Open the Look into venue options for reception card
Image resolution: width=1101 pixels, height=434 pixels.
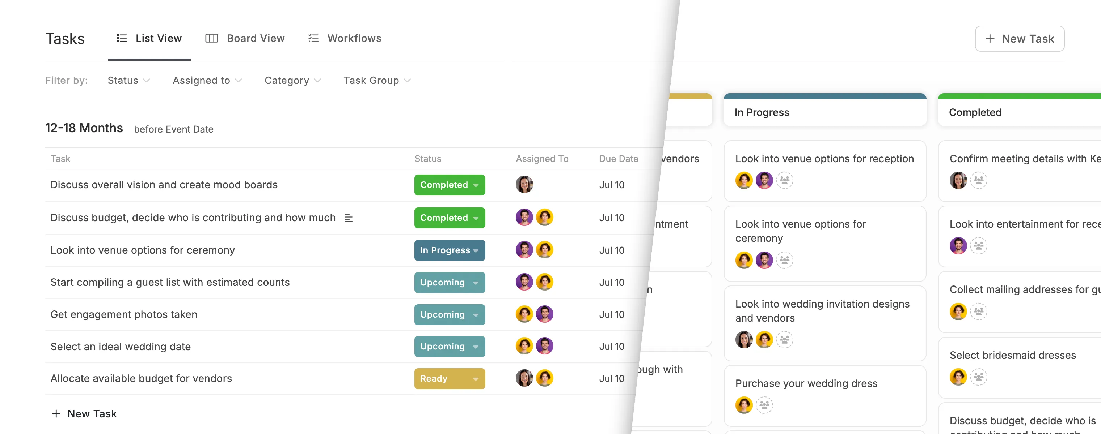[824, 171]
